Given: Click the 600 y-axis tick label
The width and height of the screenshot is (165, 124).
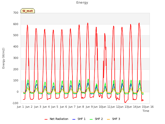Looking at the screenshot, I should point(16,24).
